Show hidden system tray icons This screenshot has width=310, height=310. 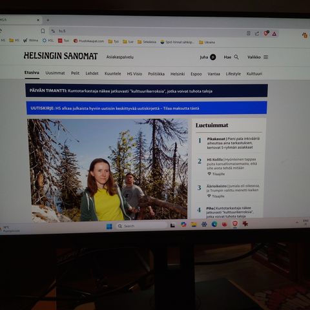pos(297,222)
